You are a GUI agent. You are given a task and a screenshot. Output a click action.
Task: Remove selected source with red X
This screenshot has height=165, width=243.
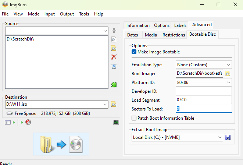[x=114, y=57]
